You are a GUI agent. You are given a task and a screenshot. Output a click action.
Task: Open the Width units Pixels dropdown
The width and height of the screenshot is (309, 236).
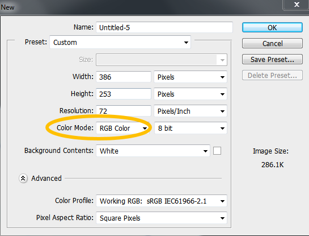point(191,77)
